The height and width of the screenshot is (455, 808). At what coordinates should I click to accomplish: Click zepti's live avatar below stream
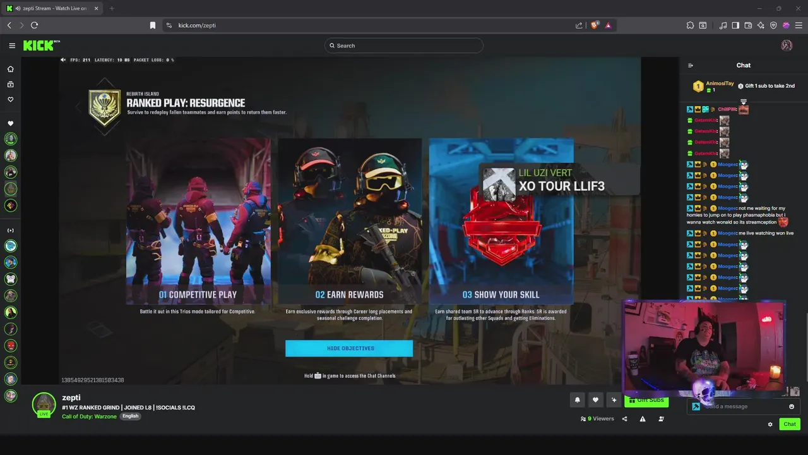click(44, 404)
